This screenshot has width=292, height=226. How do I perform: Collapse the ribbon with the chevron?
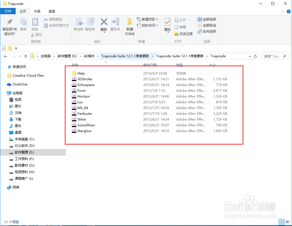(x=283, y=12)
